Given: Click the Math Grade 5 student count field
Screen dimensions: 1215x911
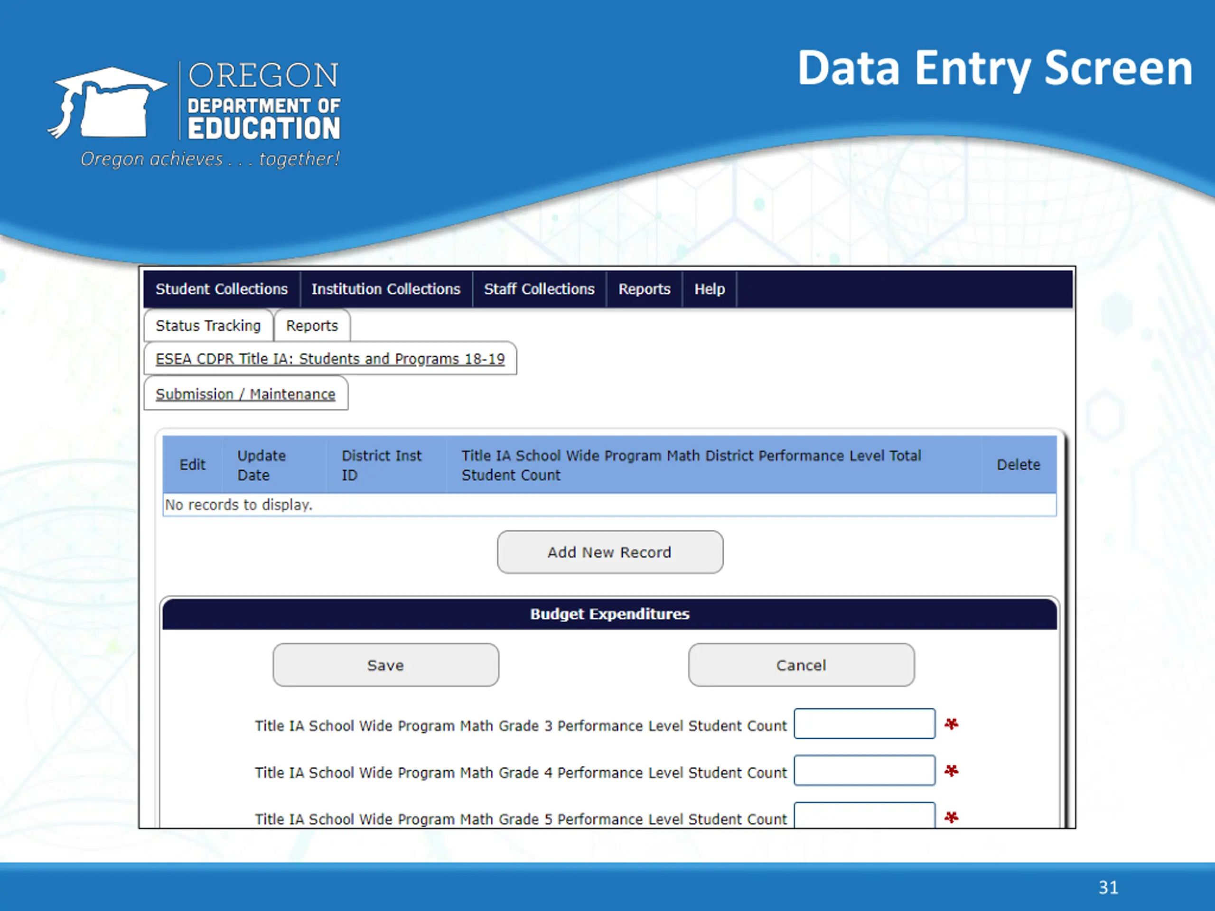Looking at the screenshot, I should click(x=865, y=815).
